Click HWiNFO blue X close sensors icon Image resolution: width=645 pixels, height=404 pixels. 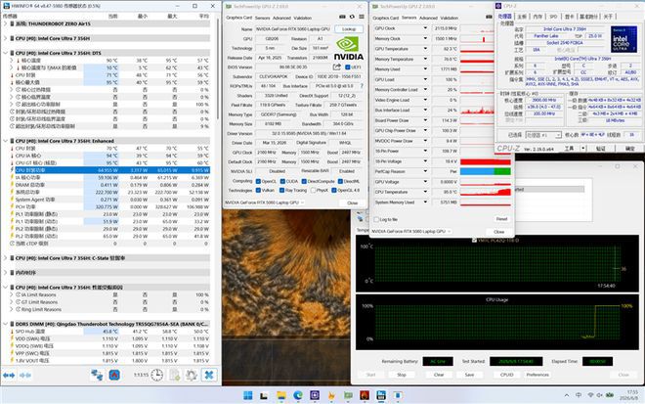point(209,376)
